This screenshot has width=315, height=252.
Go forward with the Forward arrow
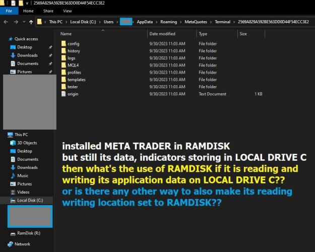pos(16,22)
